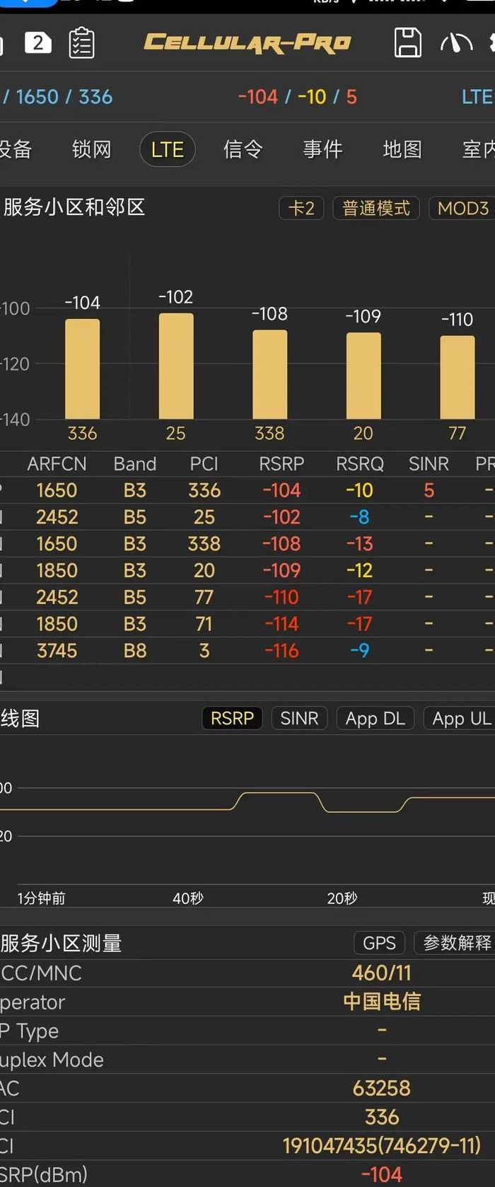Image resolution: width=495 pixels, height=1187 pixels.
Task: Switch to the 事件 tab
Action: [322, 149]
